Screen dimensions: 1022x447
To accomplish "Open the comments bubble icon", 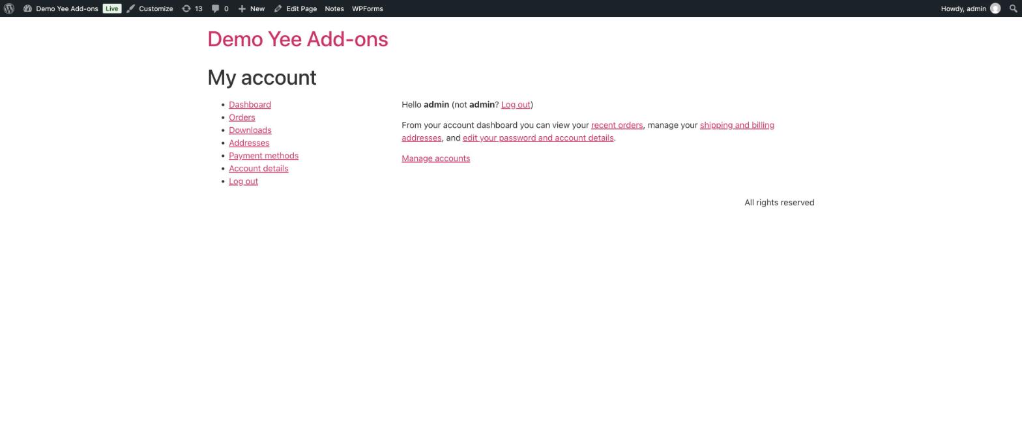I will click(215, 8).
